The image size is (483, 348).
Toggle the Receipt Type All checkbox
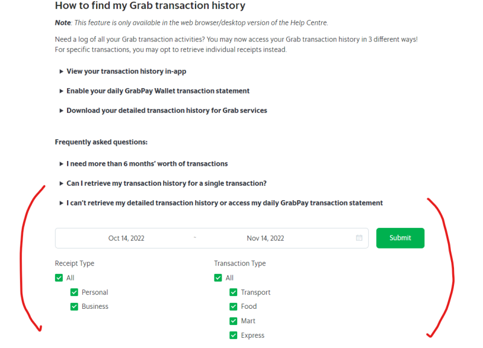(59, 278)
